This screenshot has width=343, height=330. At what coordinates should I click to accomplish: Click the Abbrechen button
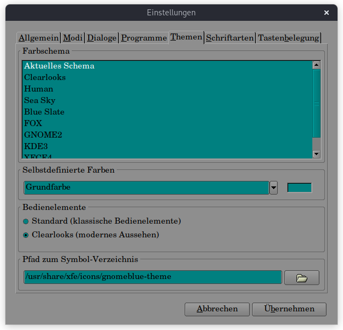tap(217, 309)
